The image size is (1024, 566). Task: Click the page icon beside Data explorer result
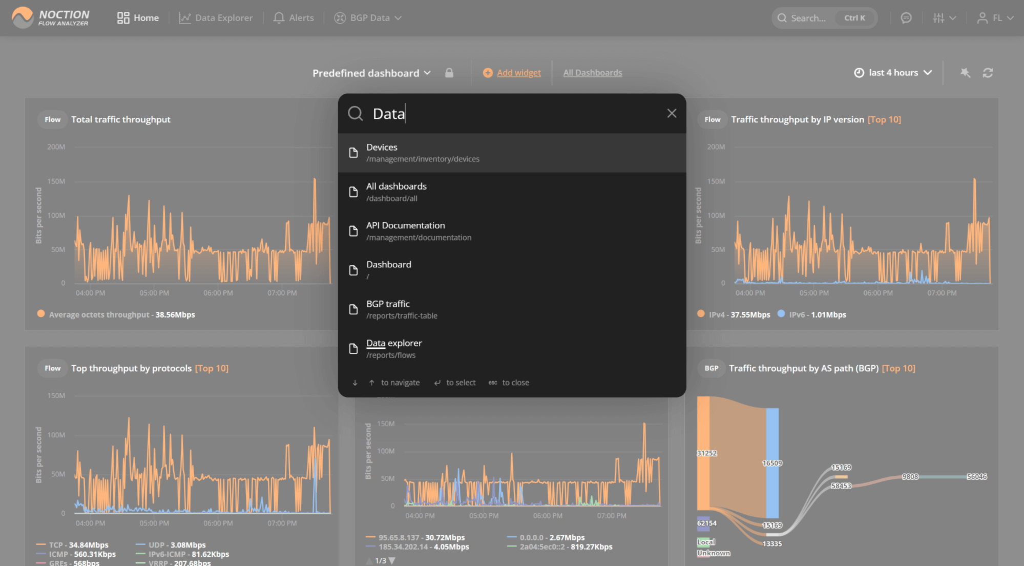click(353, 348)
